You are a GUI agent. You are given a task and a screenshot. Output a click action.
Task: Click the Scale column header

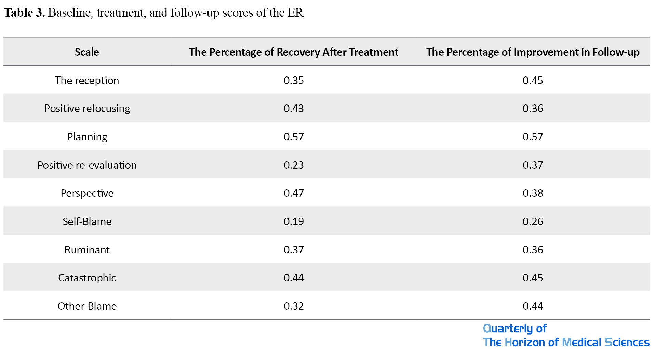point(87,52)
